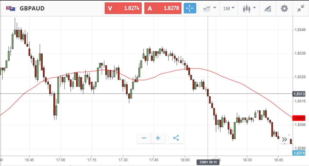Toggle the crosshair cursor tool

[x=190, y=8]
